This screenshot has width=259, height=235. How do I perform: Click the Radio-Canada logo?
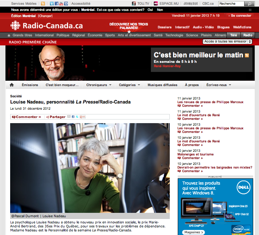(46, 26)
